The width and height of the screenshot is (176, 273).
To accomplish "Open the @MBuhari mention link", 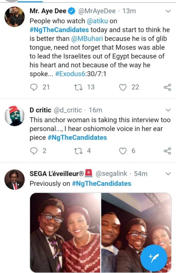I will click(x=88, y=39).
